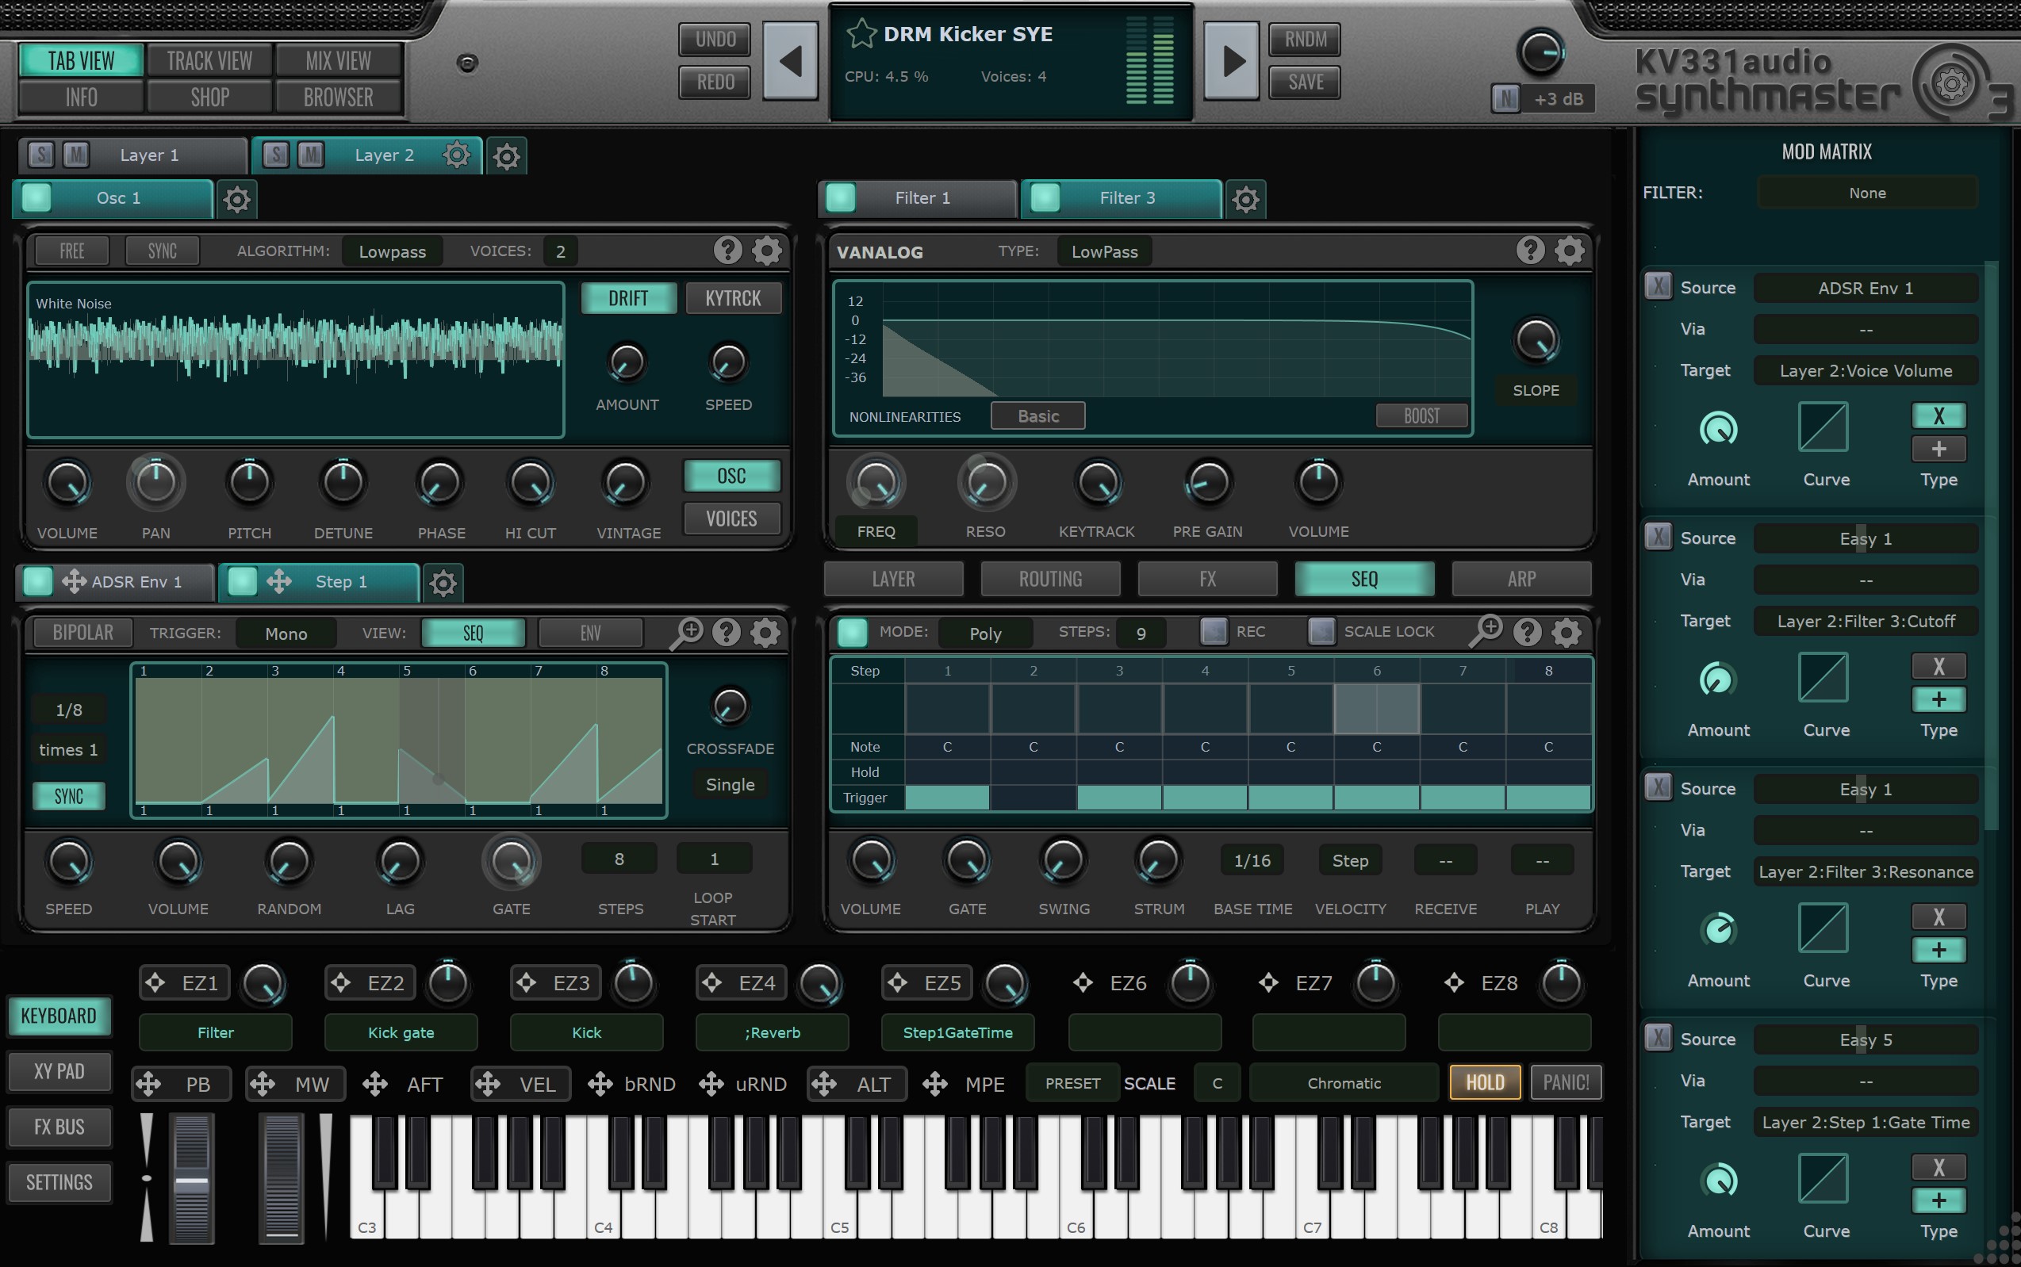Toggle Filter 1 enable switch
The height and width of the screenshot is (1267, 2021).
[x=841, y=197]
